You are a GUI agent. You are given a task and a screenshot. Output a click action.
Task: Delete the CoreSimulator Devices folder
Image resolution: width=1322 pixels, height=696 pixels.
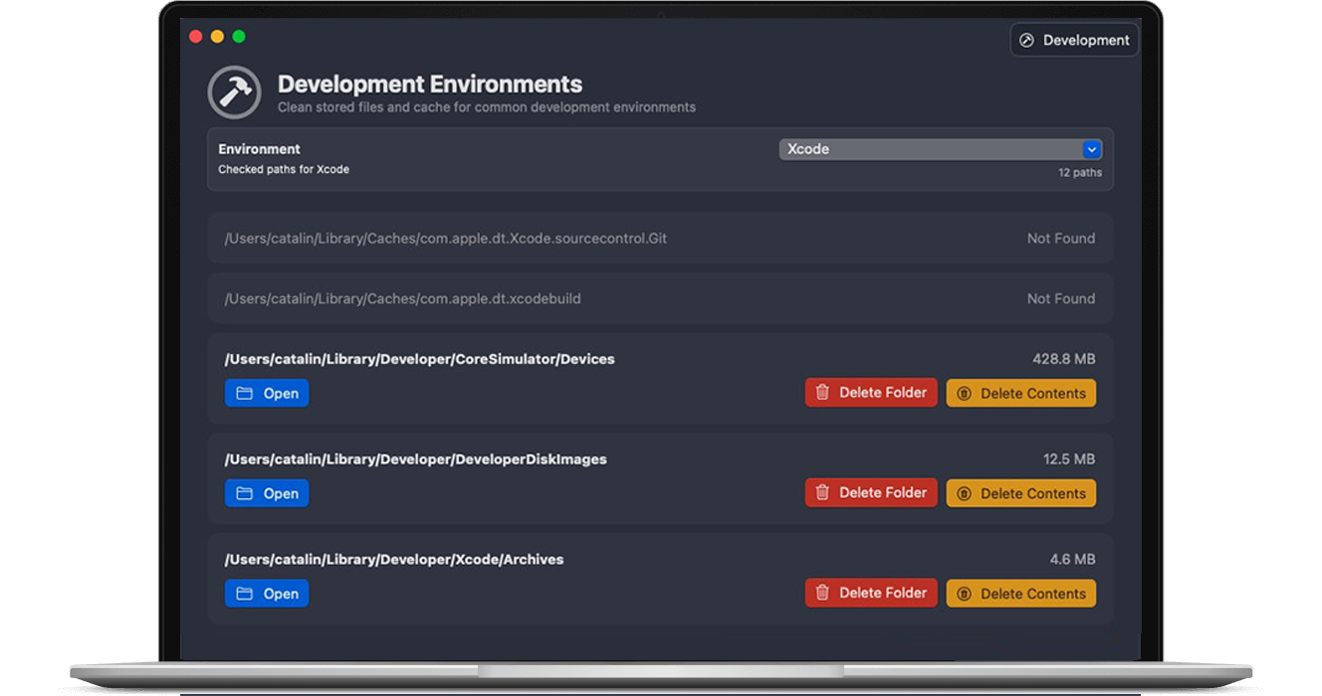[871, 392]
